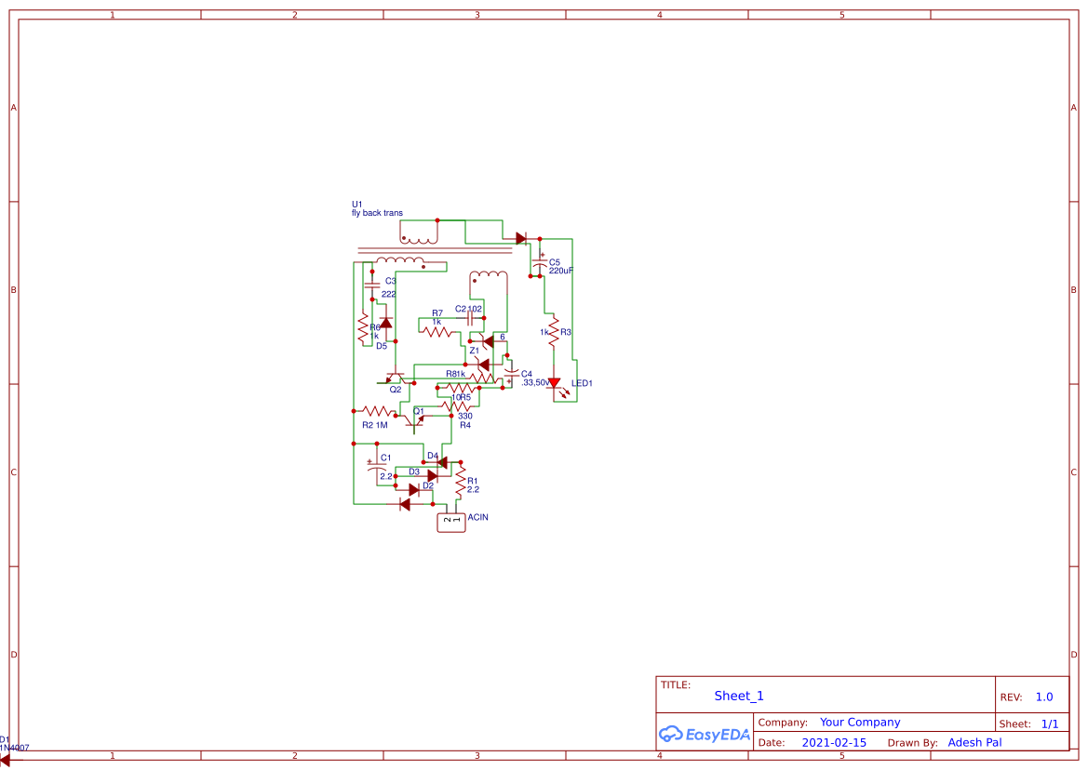Viewport: 1088px width, 770px height.
Task: Click the Drawn By name Adesh Pal
Action: pos(974,742)
